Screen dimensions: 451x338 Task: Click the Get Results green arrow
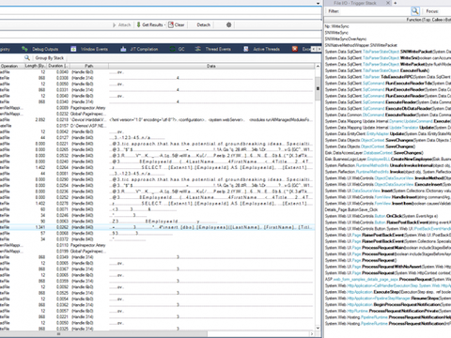pyautogui.click(x=138, y=24)
